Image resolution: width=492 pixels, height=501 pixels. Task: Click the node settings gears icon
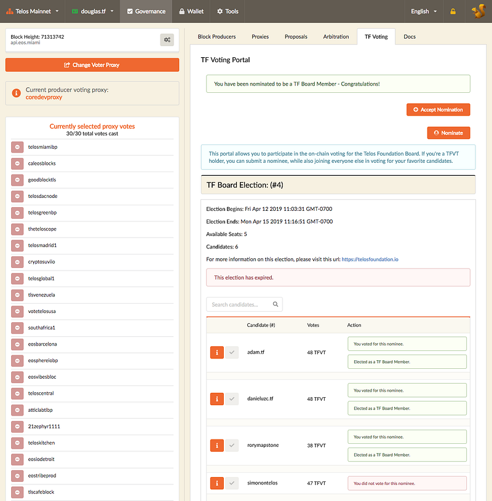167,40
